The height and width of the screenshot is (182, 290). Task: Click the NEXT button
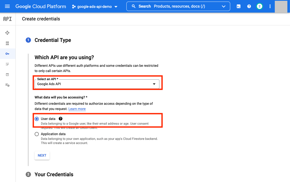pos(42,155)
